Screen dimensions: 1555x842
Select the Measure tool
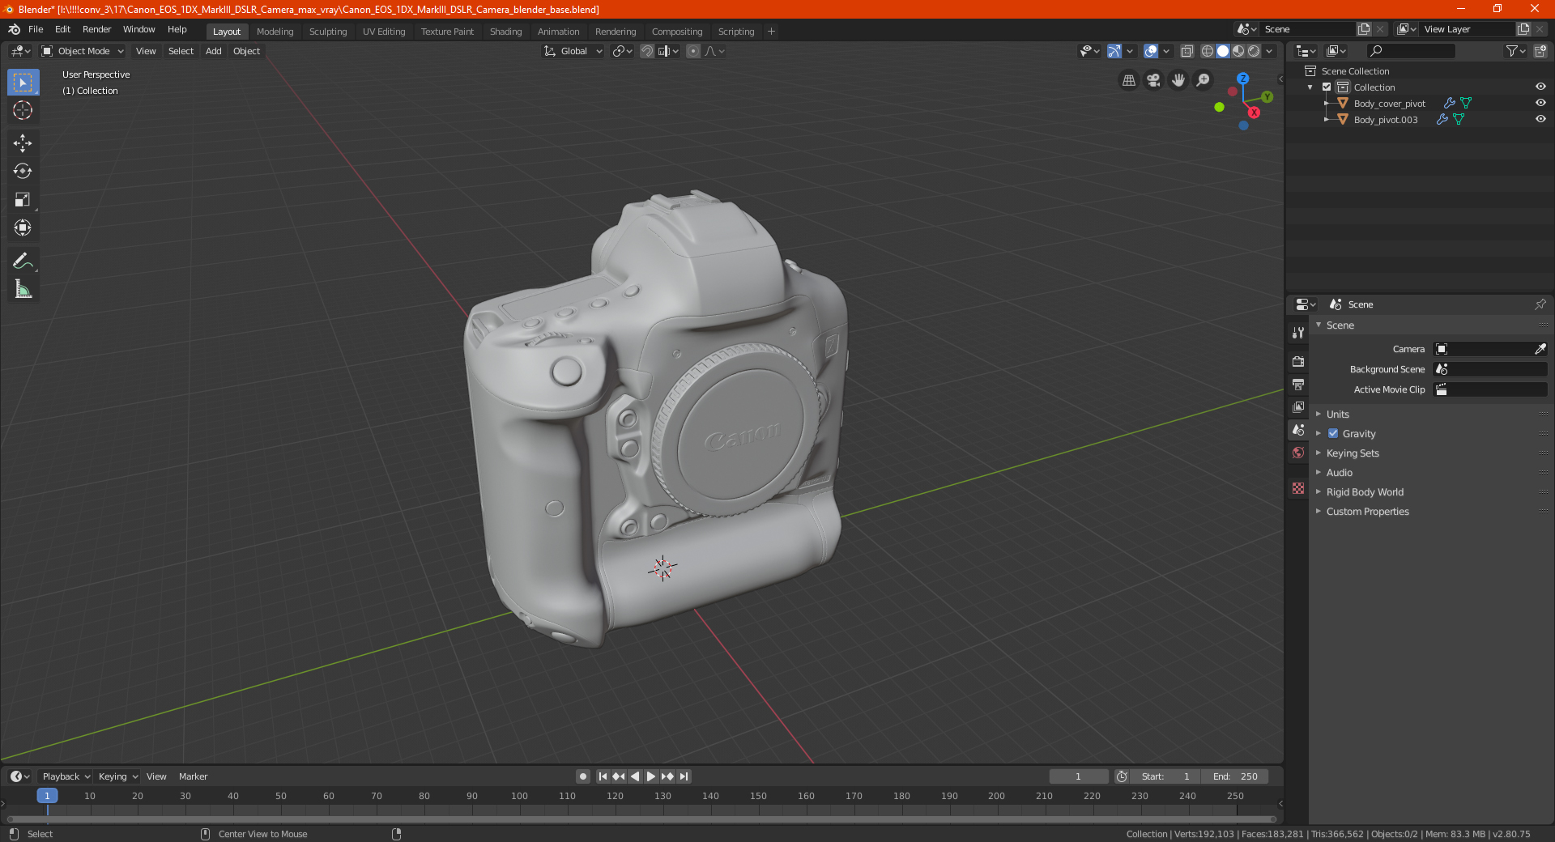tap(23, 289)
